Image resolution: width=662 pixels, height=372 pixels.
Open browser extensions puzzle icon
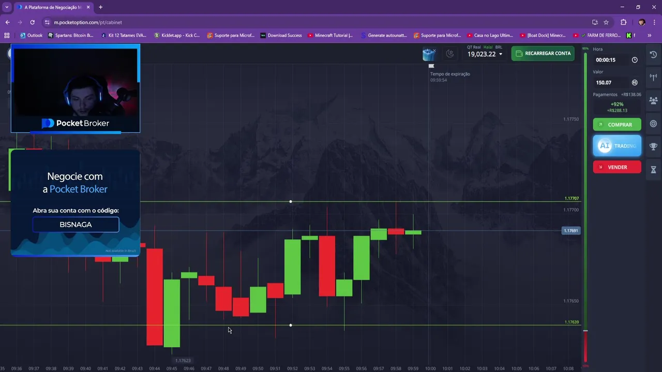click(623, 22)
